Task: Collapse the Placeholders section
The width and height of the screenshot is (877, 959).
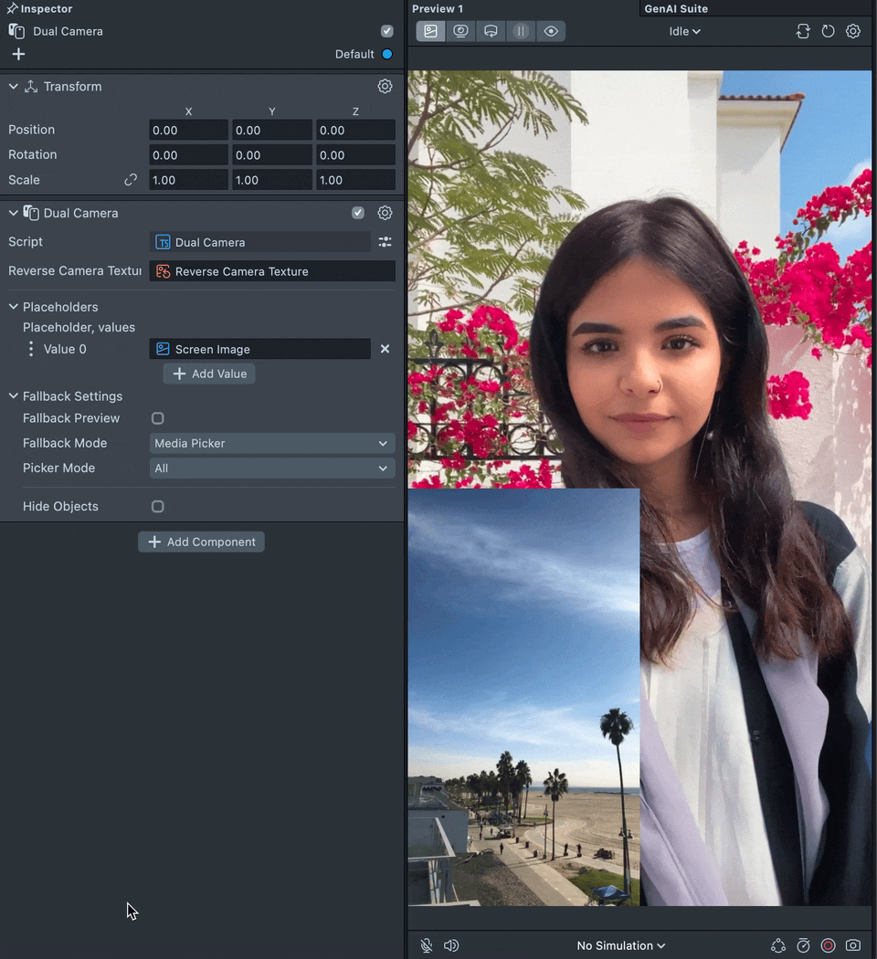Action: 14,307
